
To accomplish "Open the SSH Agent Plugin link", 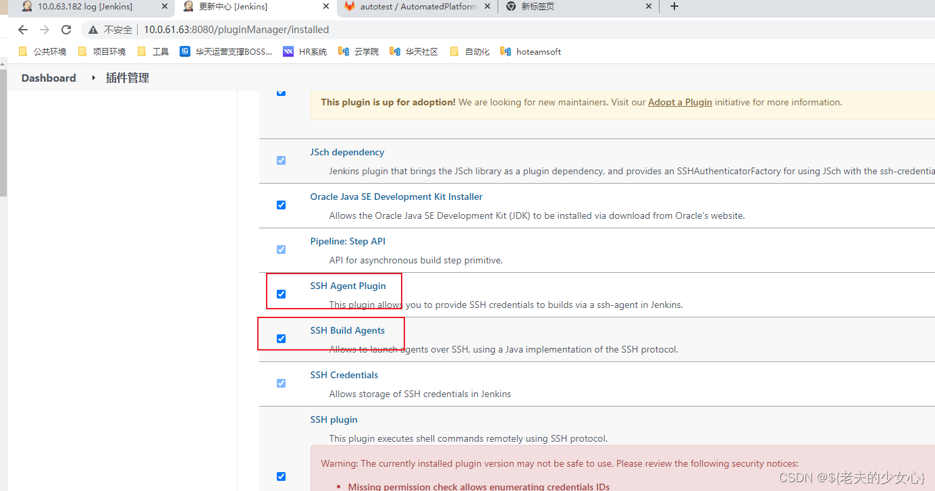I will pos(348,286).
